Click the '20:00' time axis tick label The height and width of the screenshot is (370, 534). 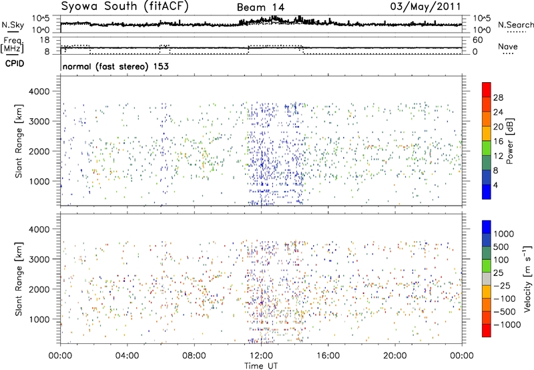point(394,356)
